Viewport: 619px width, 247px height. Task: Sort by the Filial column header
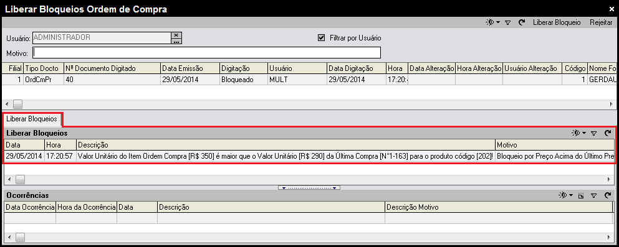tap(12, 68)
